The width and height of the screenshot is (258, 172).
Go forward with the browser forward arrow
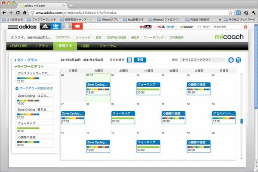(11, 13)
